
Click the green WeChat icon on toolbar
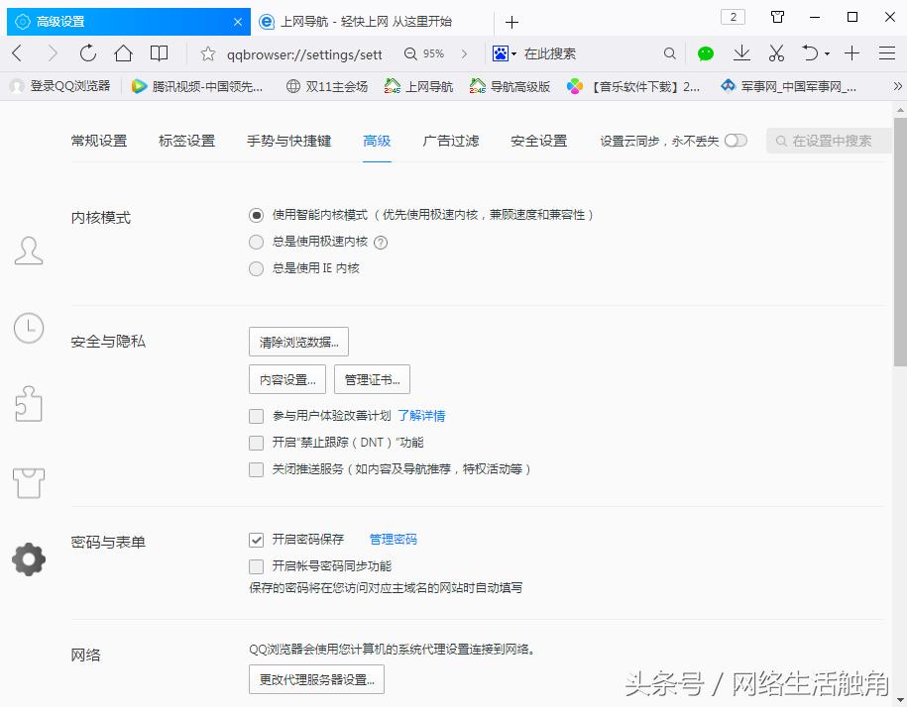coord(705,53)
